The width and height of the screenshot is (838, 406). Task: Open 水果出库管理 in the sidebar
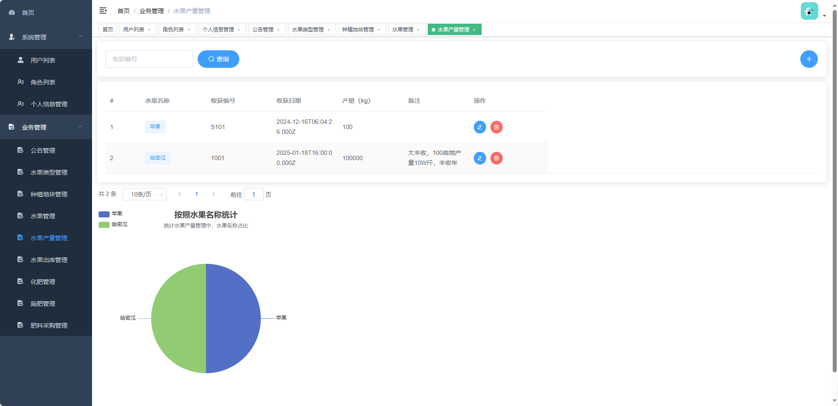point(49,260)
